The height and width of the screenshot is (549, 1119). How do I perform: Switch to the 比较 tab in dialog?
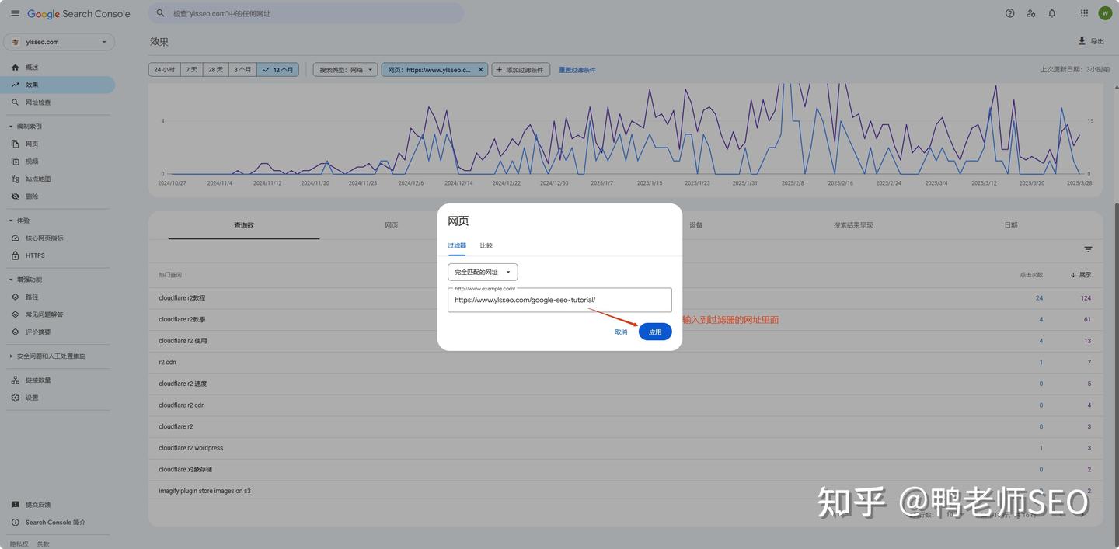coord(486,245)
